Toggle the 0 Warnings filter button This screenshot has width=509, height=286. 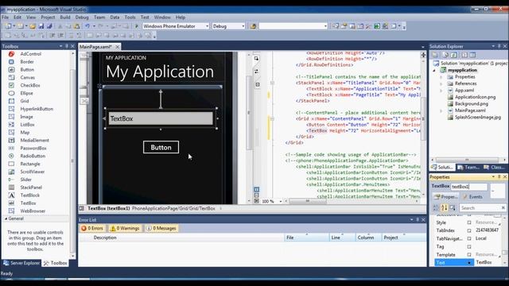coord(125,228)
